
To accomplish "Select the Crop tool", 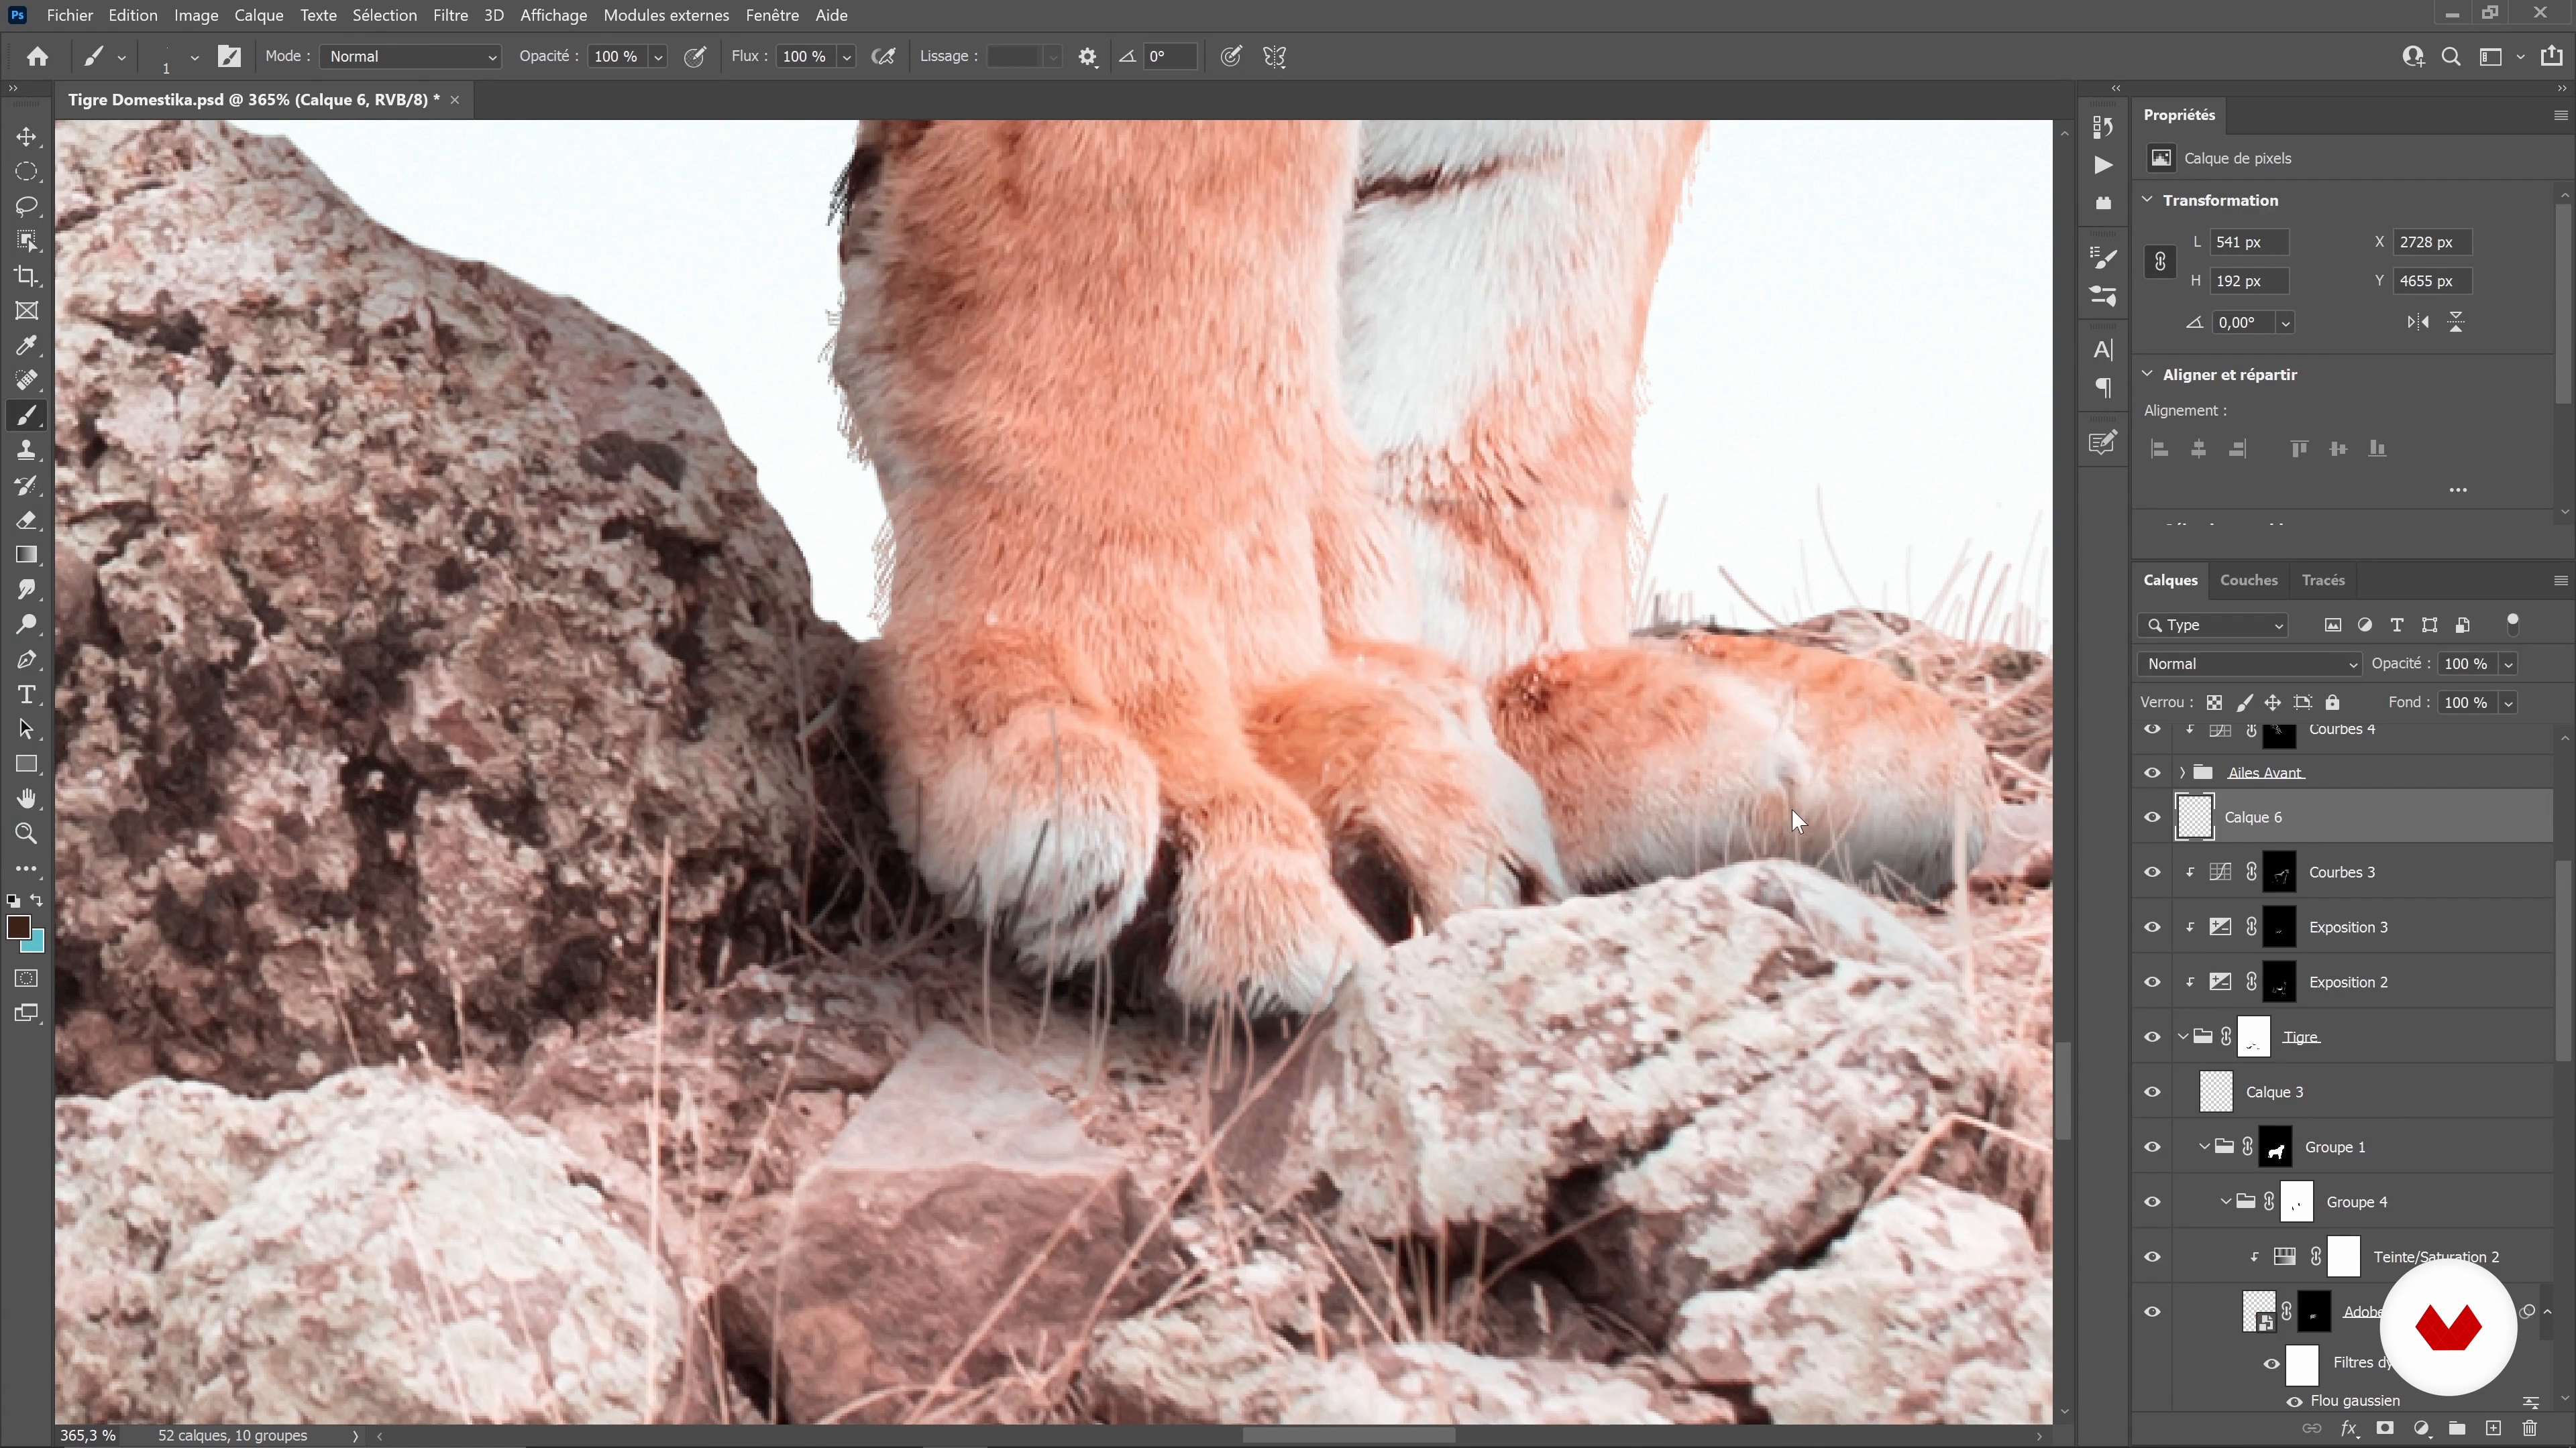I will pos(27,276).
